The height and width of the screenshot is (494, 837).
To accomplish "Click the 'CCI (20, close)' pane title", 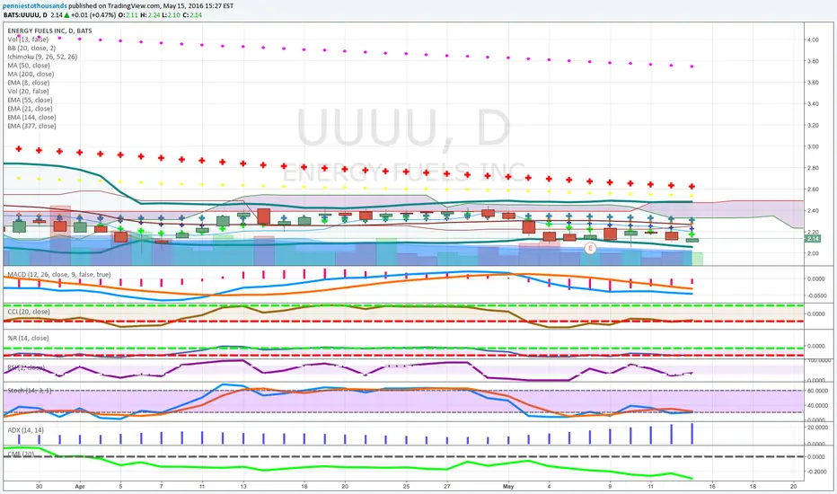I will 29,312.
